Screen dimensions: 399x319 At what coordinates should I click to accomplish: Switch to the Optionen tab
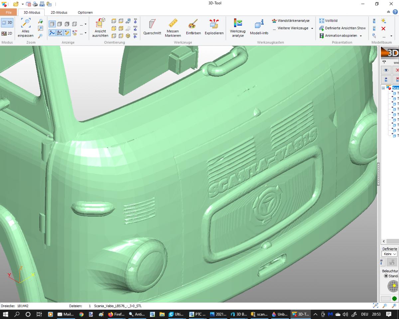click(85, 12)
